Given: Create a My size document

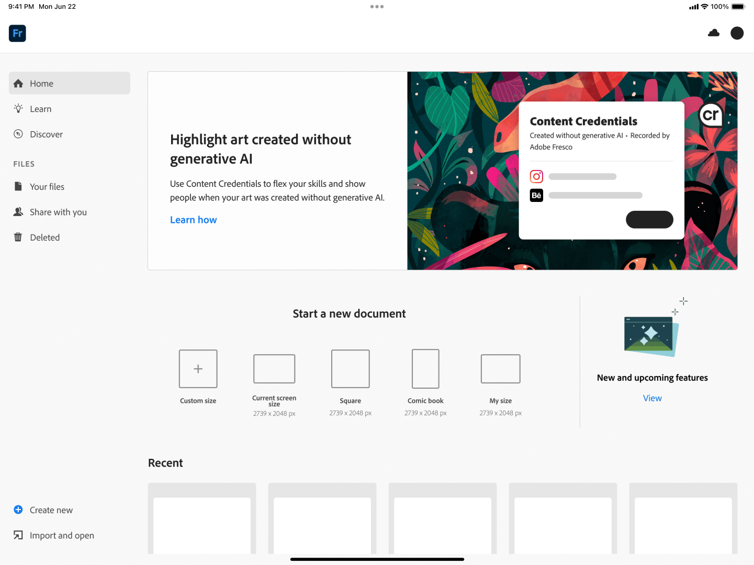Looking at the screenshot, I should coord(500,368).
